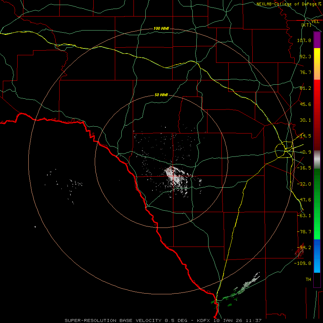Viewport: 323px width, 323px height.
Task: Click the 76.7 velocity scale value
Action: [305, 72]
